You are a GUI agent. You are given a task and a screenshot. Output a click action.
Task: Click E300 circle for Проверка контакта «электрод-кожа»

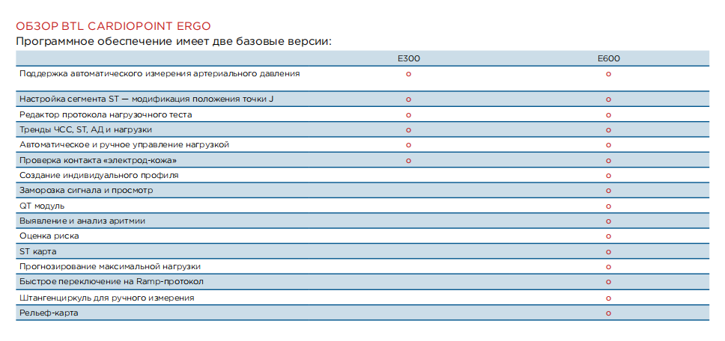409,160
